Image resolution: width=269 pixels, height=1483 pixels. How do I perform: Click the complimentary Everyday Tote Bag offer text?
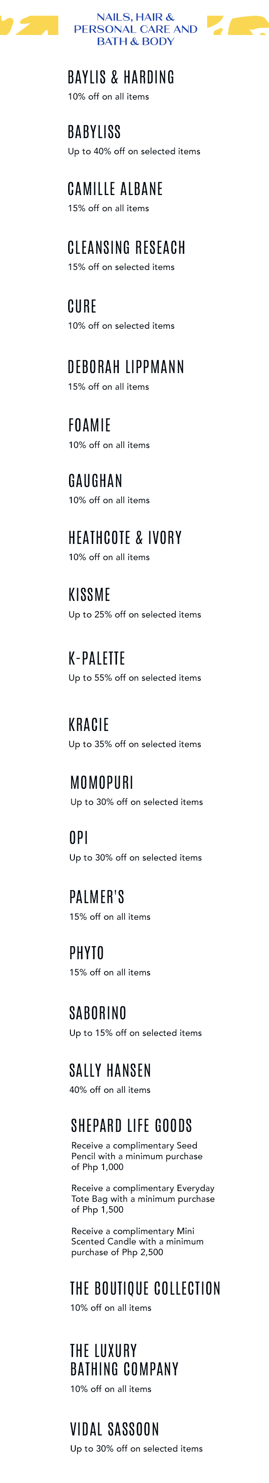pos(143,1199)
